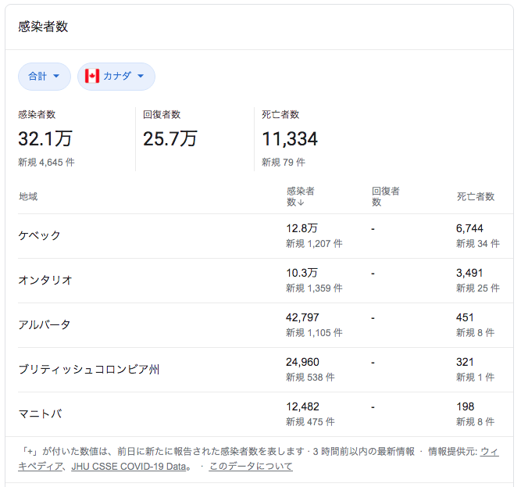The image size is (521, 487).
Task: Click the Canadian flag icon
Action: point(92,76)
